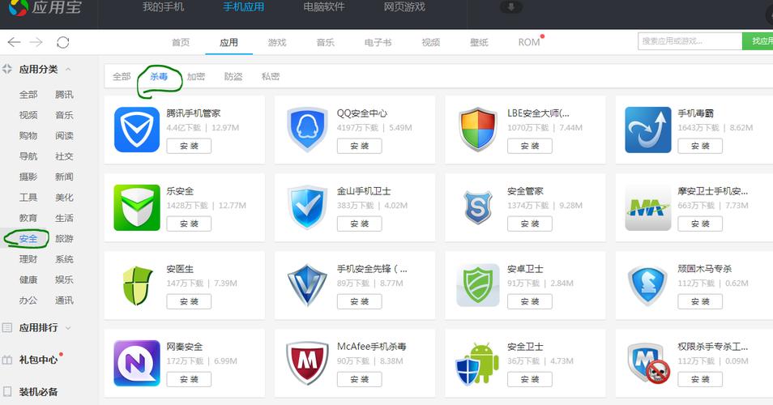Click the 装机必备 sidebar icon
Image resolution: width=773 pixels, height=405 pixels.
point(7,392)
